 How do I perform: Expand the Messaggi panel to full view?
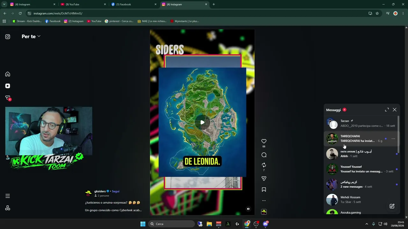tap(387, 110)
